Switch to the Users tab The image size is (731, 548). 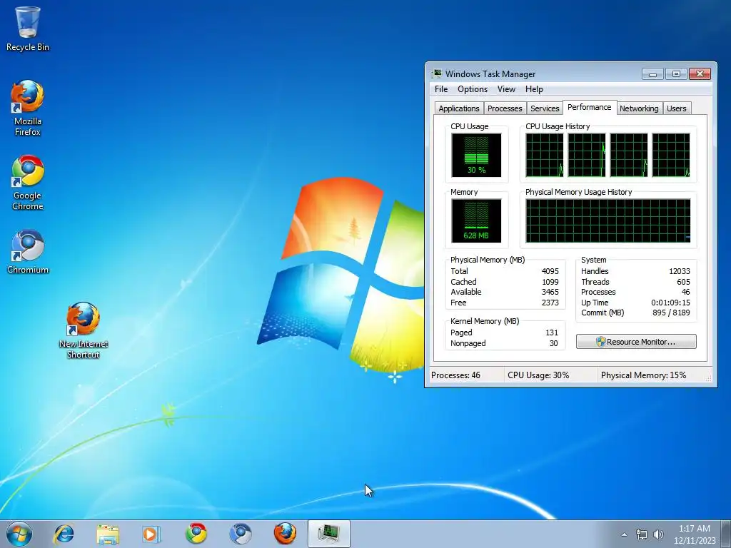click(x=677, y=108)
